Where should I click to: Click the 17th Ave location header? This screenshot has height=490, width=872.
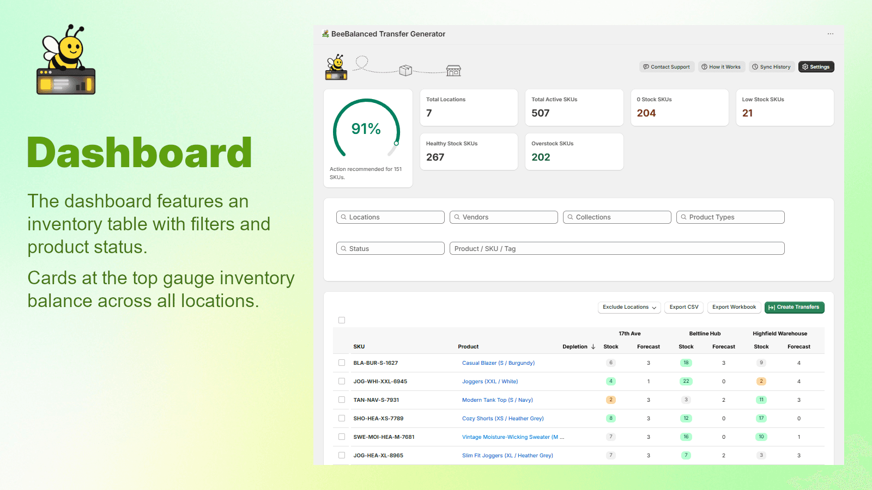629,334
